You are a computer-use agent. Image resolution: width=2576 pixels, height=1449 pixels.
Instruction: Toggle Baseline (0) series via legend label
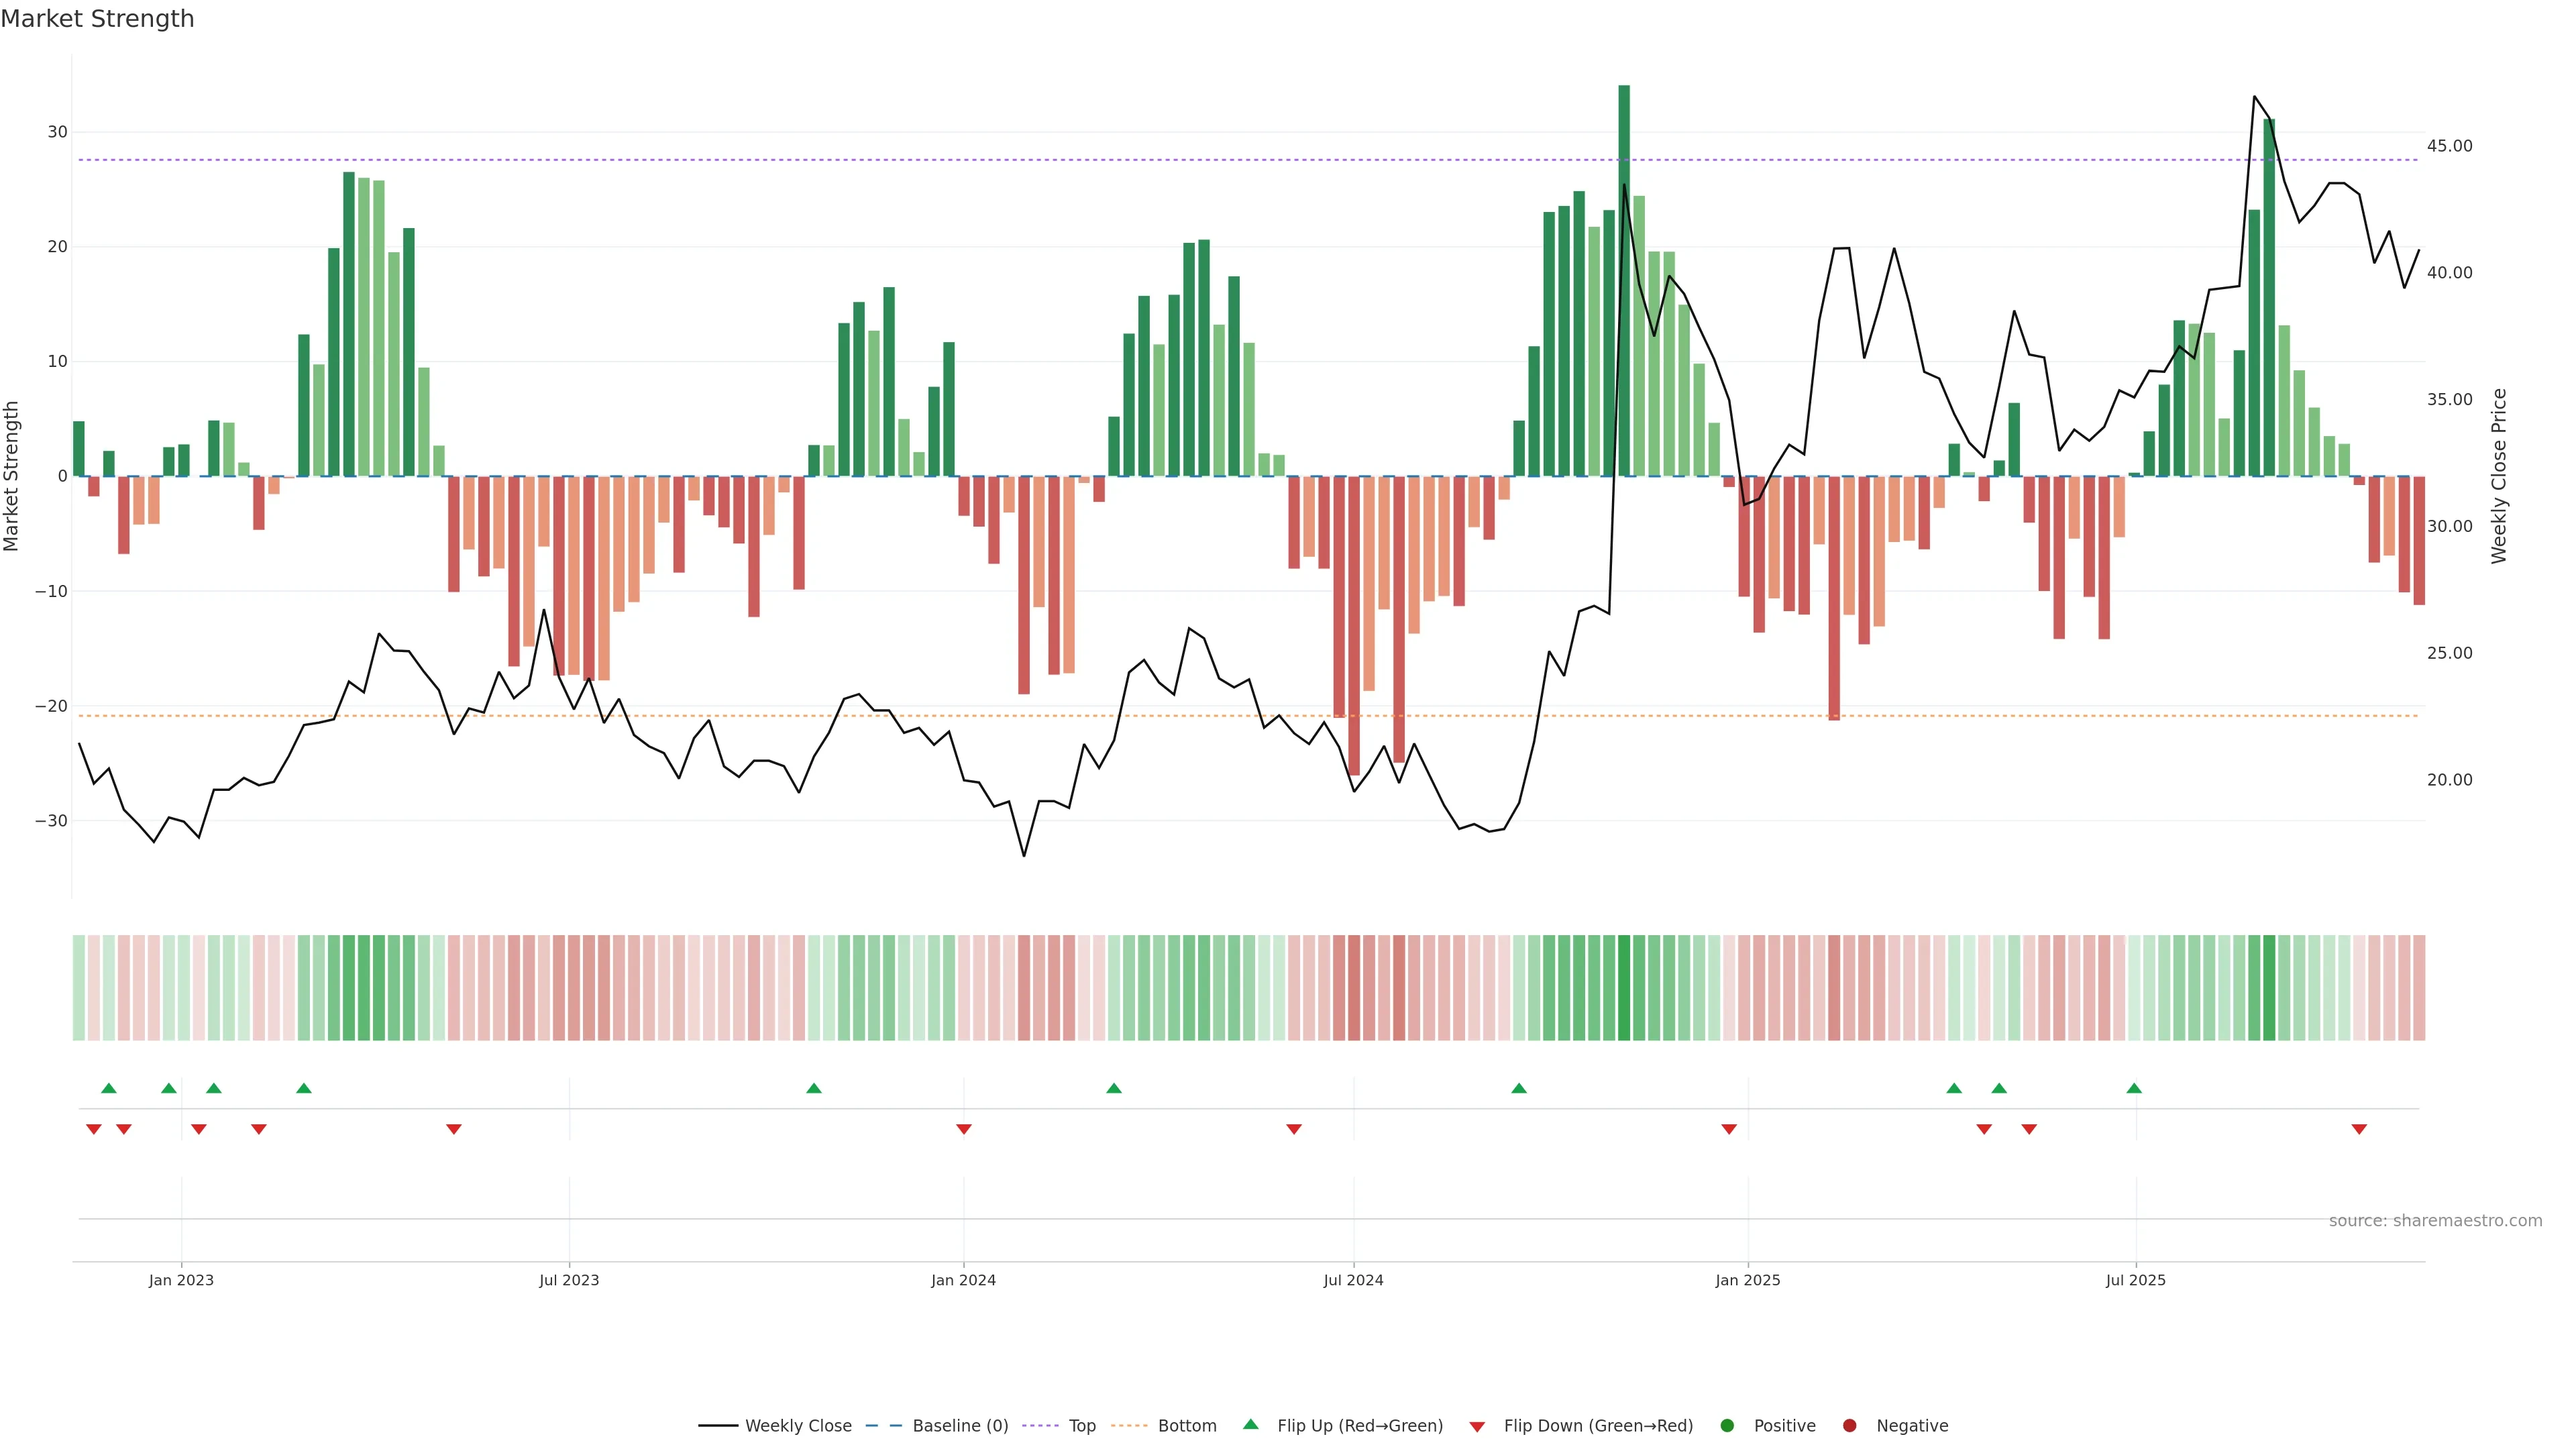[960, 1425]
